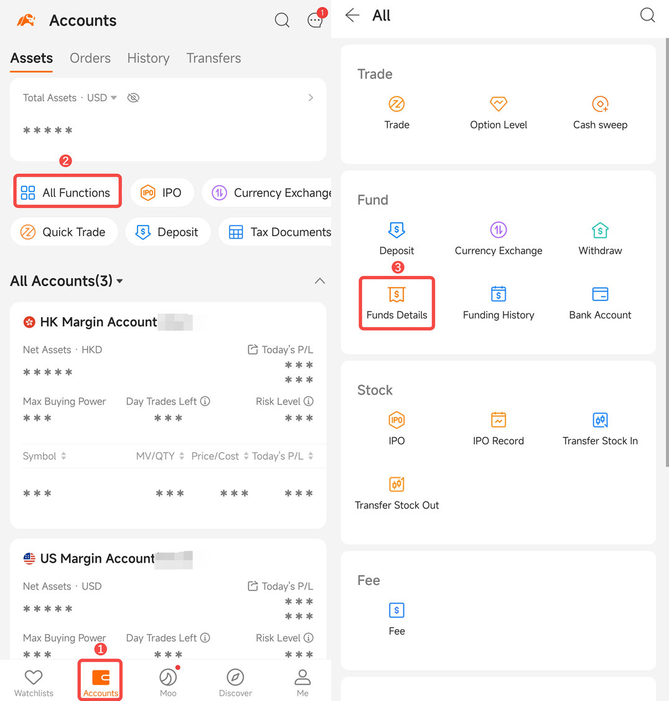Image resolution: width=669 pixels, height=701 pixels.
Task: Tap the Quick Trade shortcut button
Action: 64,232
